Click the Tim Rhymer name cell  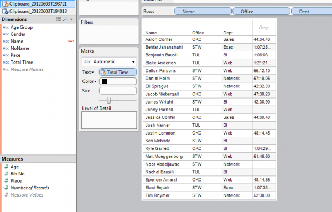157,195
